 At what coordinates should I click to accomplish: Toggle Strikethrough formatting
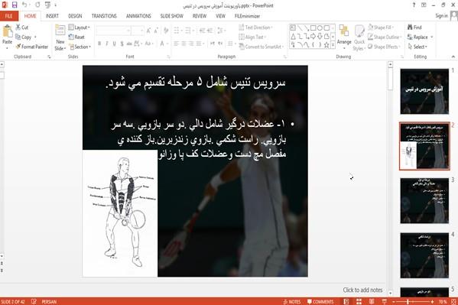click(129, 44)
